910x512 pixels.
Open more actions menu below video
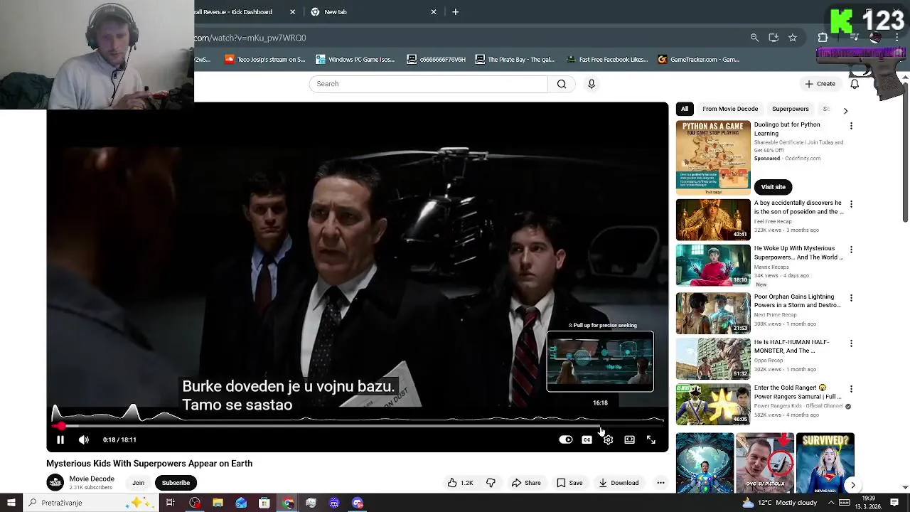pyautogui.click(x=660, y=483)
